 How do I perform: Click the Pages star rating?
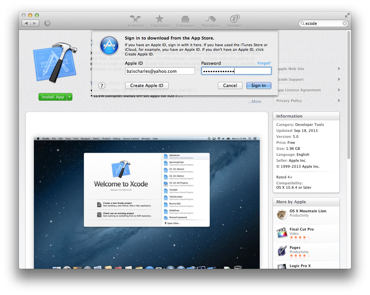[300, 255]
